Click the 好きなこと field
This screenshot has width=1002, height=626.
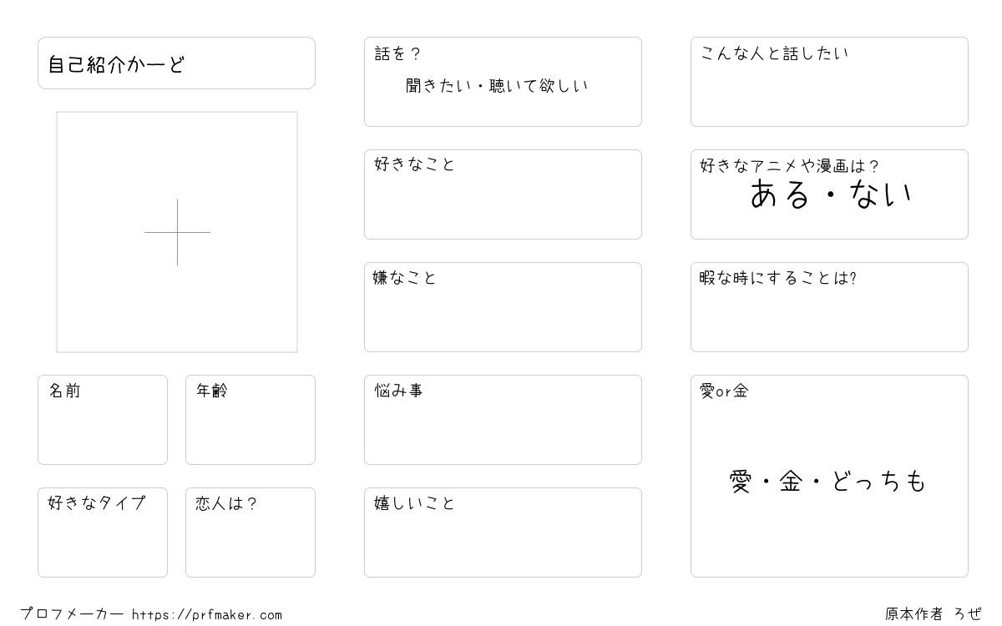(x=503, y=194)
